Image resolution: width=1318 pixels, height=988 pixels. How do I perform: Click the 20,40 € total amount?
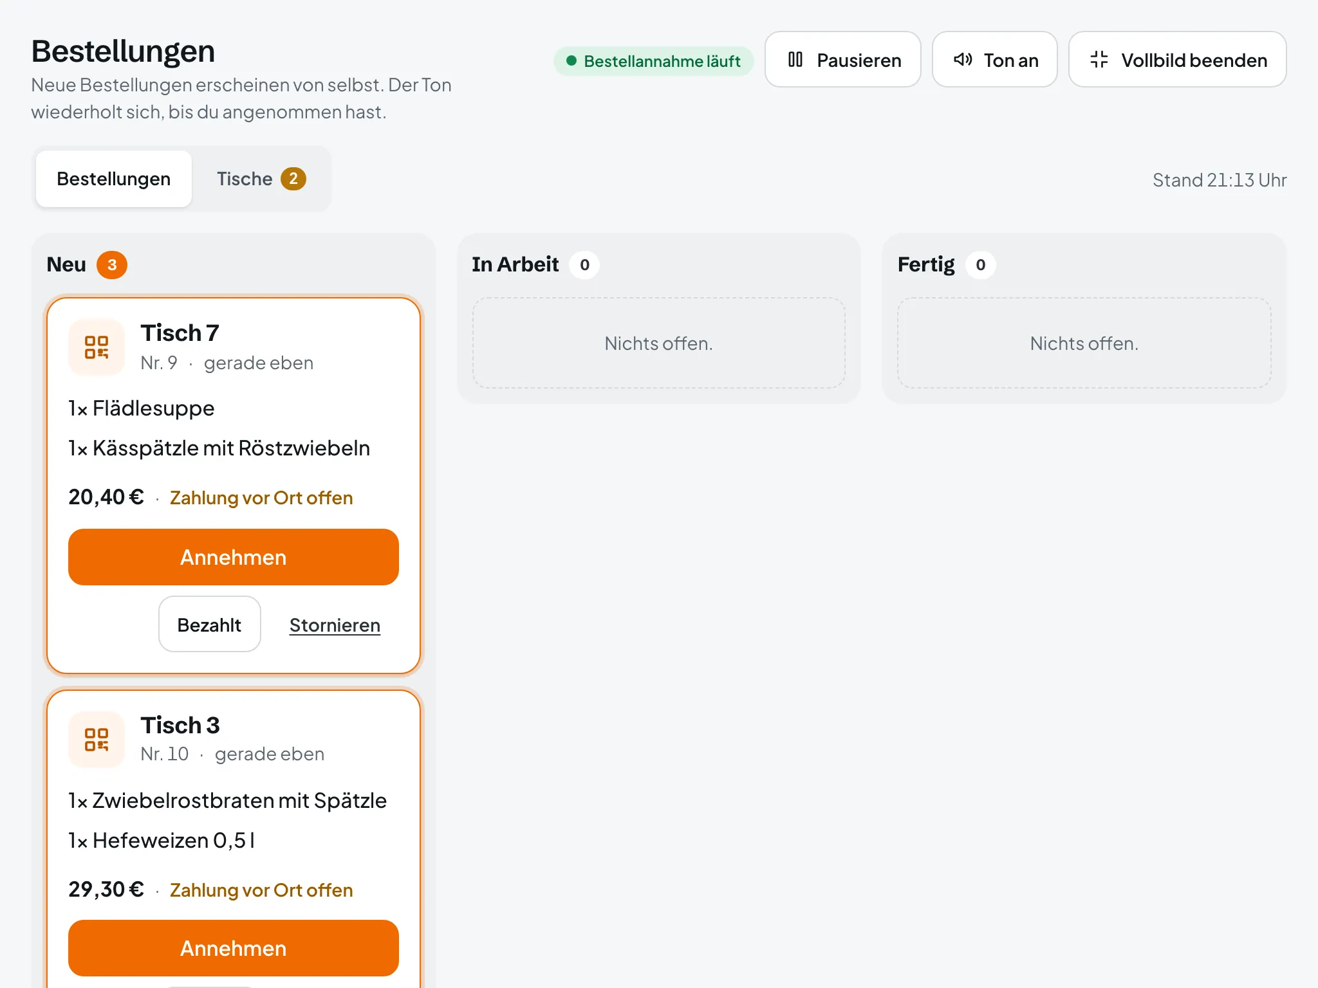click(106, 497)
